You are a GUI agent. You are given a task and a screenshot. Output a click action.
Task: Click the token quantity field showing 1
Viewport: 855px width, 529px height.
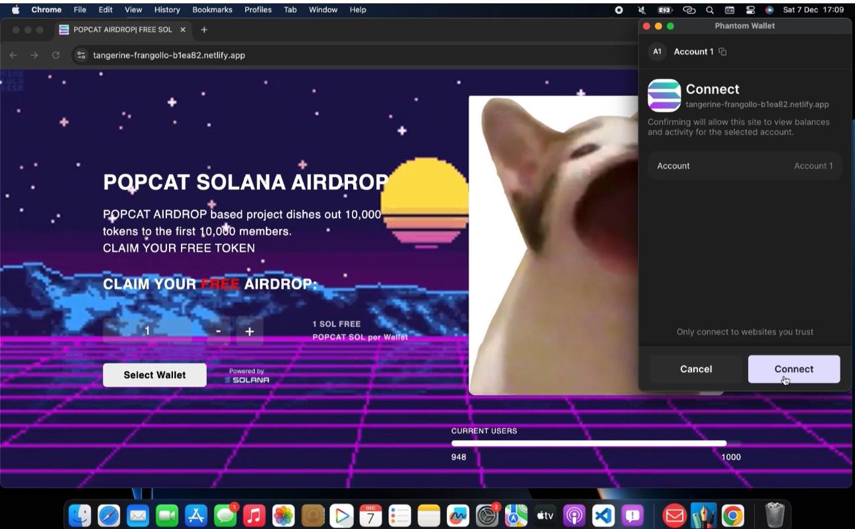tap(148, 331)
